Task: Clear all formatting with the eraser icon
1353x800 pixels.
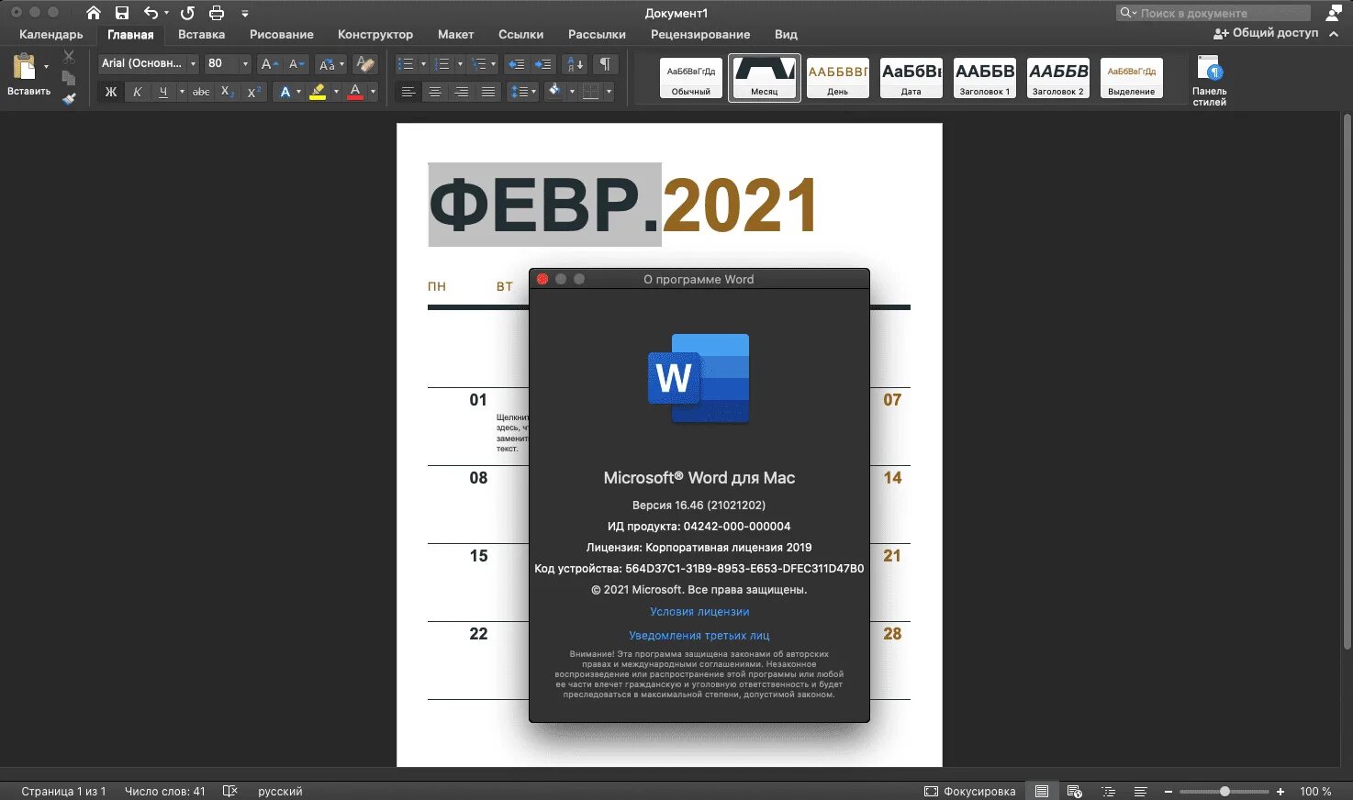Action: coord(365,64)
